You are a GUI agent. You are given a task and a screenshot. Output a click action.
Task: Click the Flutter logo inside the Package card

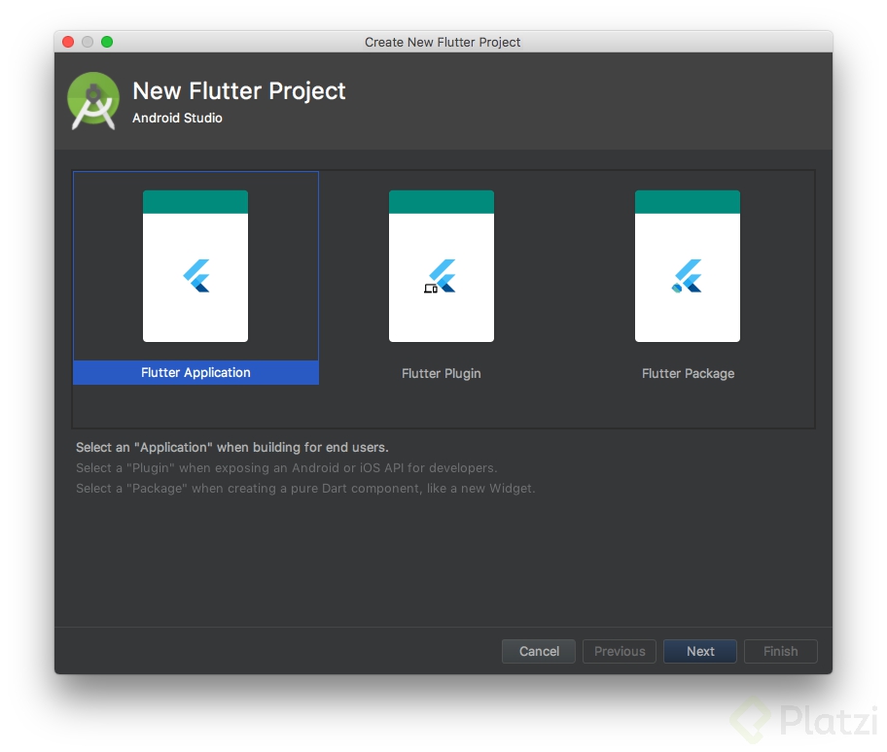[688, 277]
